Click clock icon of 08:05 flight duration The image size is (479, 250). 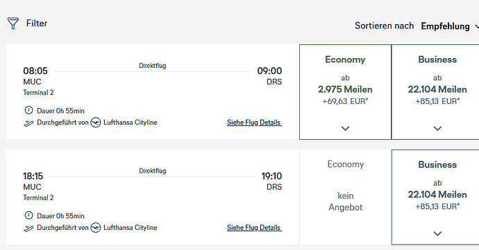[28, 110]
